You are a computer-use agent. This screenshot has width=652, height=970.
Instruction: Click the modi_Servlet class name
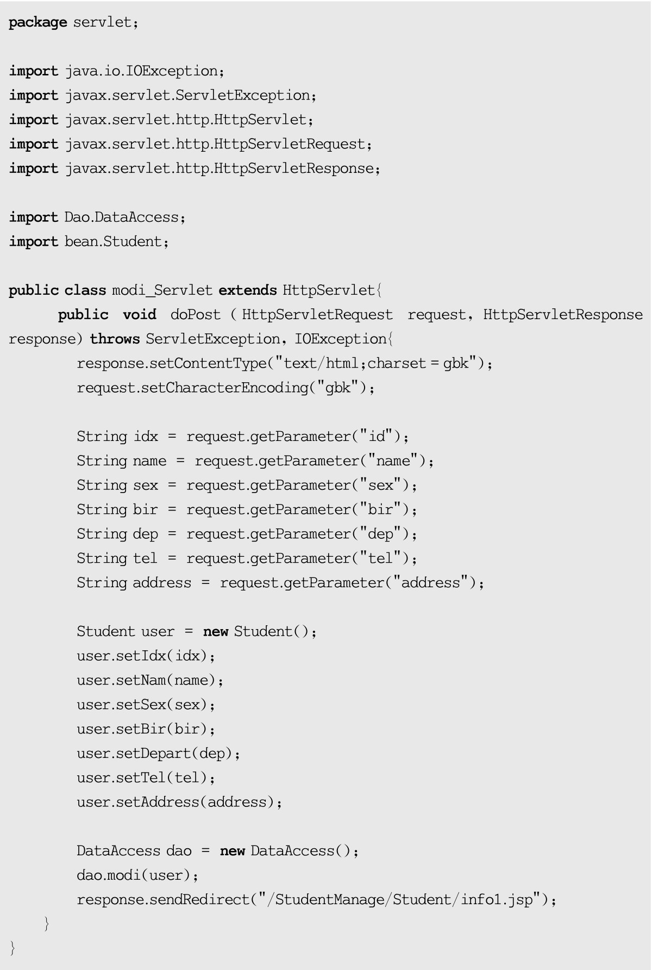[x=162, y=290]
